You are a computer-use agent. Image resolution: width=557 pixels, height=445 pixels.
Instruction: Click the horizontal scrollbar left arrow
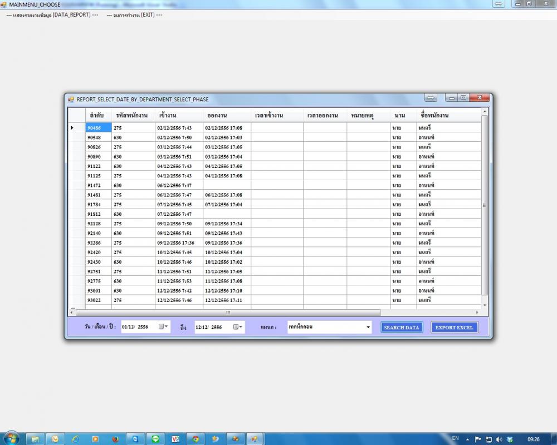pos(72,312)
